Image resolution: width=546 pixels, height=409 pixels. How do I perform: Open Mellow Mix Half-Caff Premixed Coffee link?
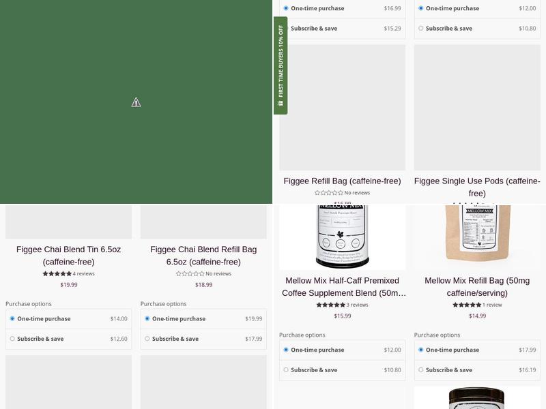click(x=343, y=287)
